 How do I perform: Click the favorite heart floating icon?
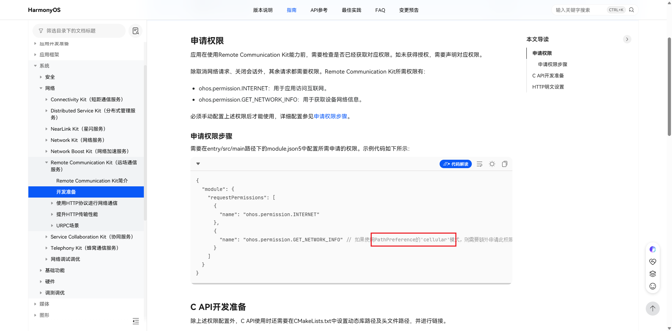(653, 262)
